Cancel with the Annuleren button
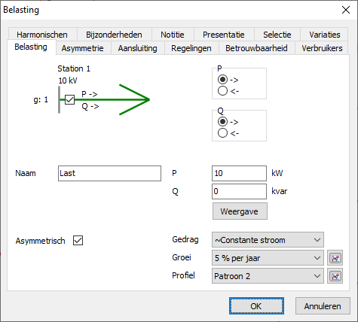The width and height of the screenshot is (358, 322). click(x=323, y=306)
